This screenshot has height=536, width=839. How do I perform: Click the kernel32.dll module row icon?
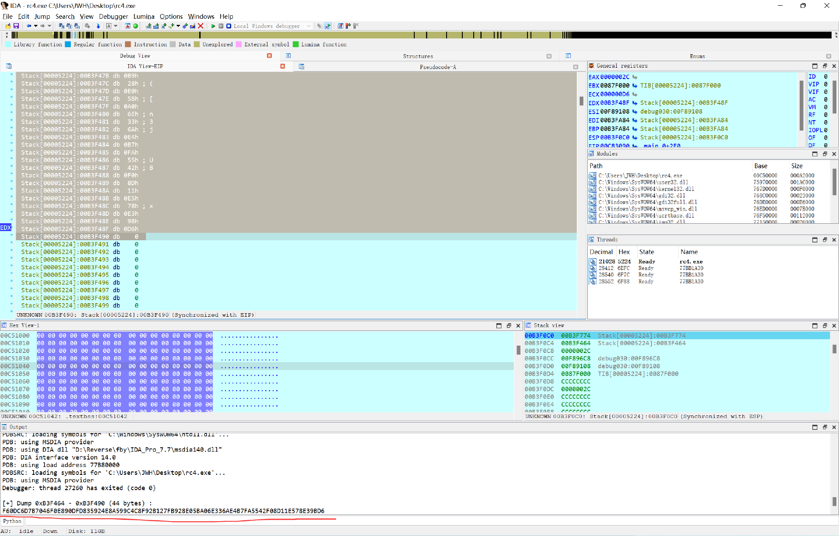[x=593, y=189]
